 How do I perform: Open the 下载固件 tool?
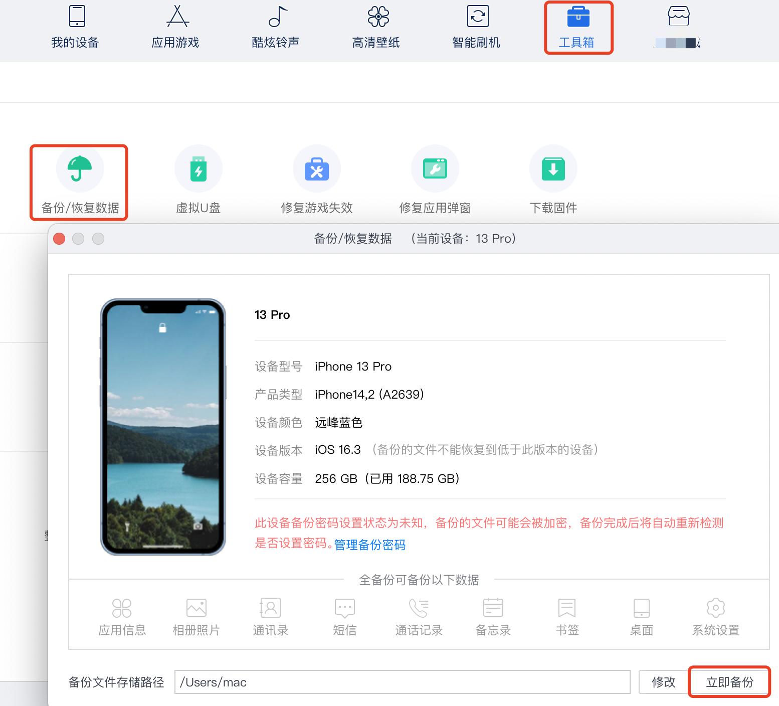coord(553,181)
